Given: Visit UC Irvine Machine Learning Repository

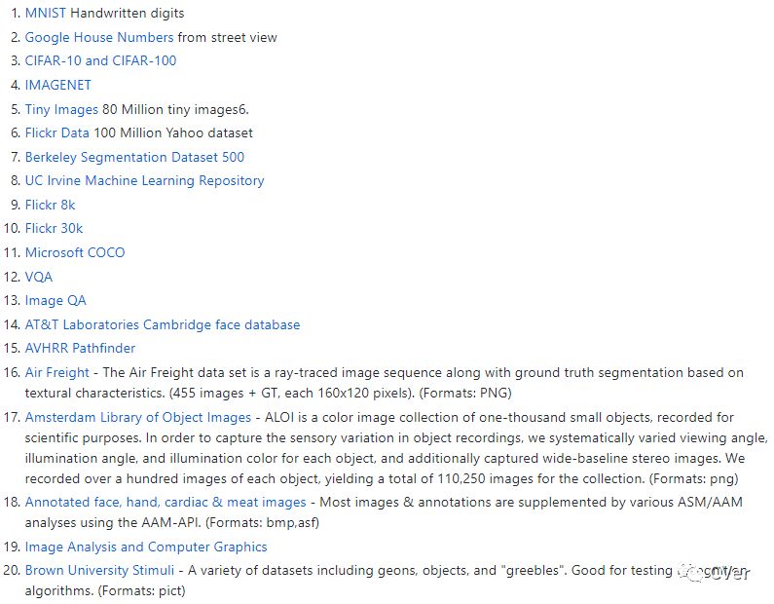Looking at the screenshot, I should pyautogui.click(x=144, y=180).
